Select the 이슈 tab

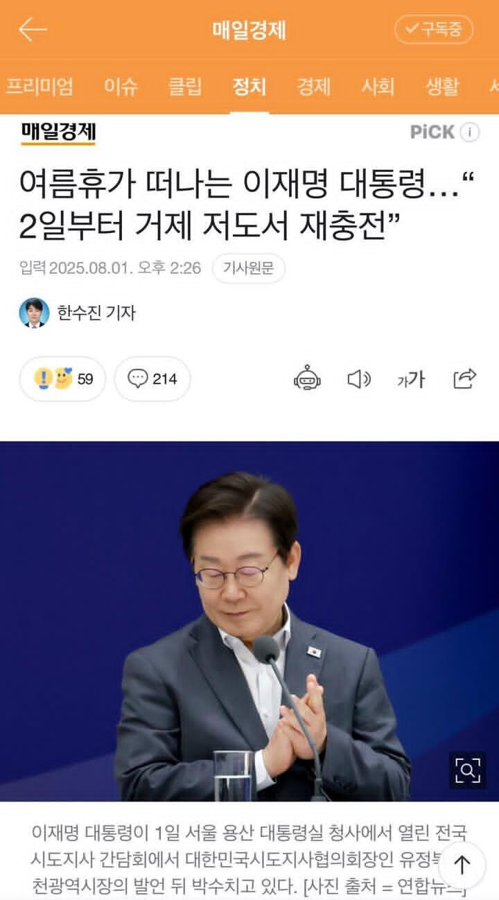[121, 87]
